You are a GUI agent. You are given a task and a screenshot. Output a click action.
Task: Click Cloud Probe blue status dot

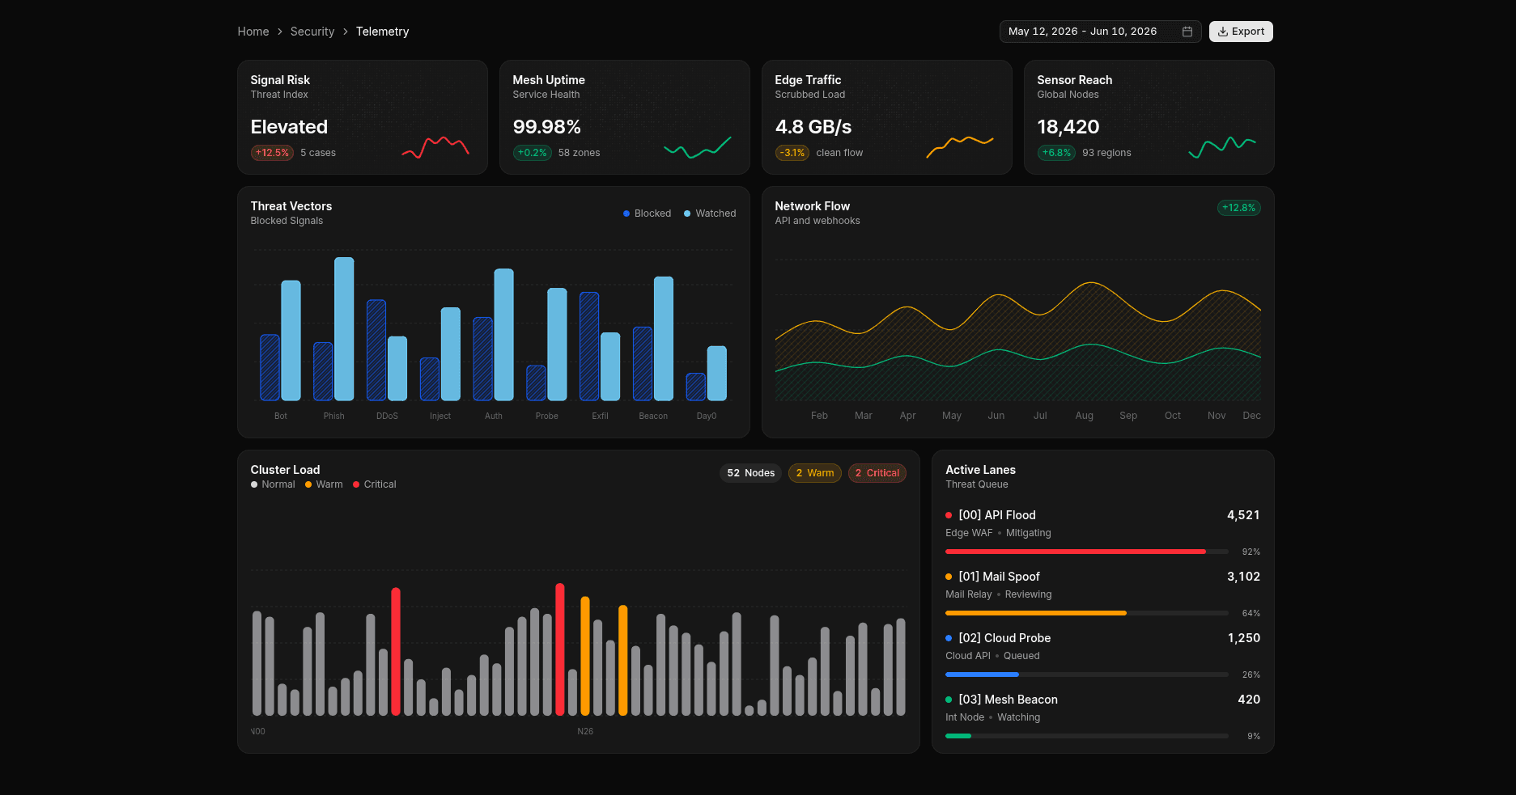(949, 638)
